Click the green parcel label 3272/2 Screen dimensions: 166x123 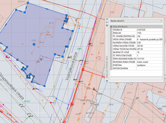[x=27, y=101]
